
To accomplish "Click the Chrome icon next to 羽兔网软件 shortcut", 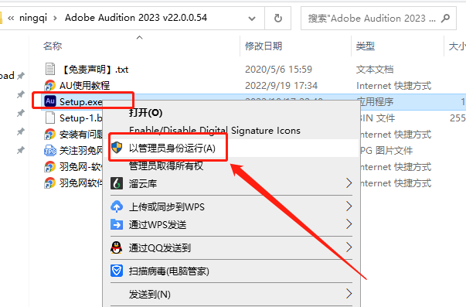I will point(50,183).
